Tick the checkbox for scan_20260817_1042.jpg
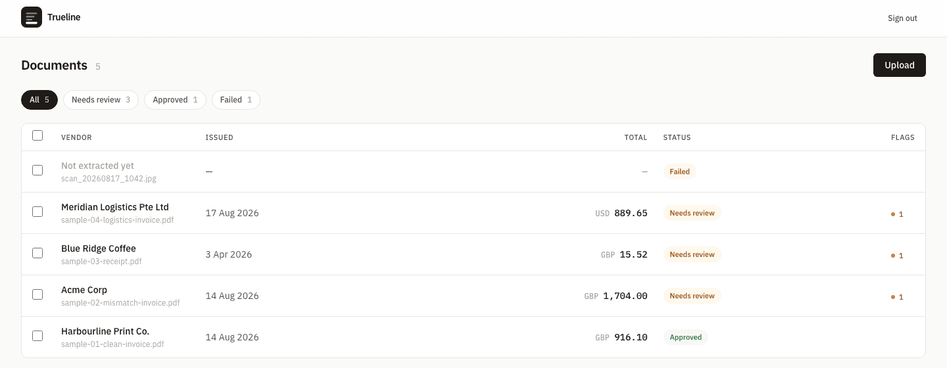This screenshot has height=368, width=947. [37, 170]
